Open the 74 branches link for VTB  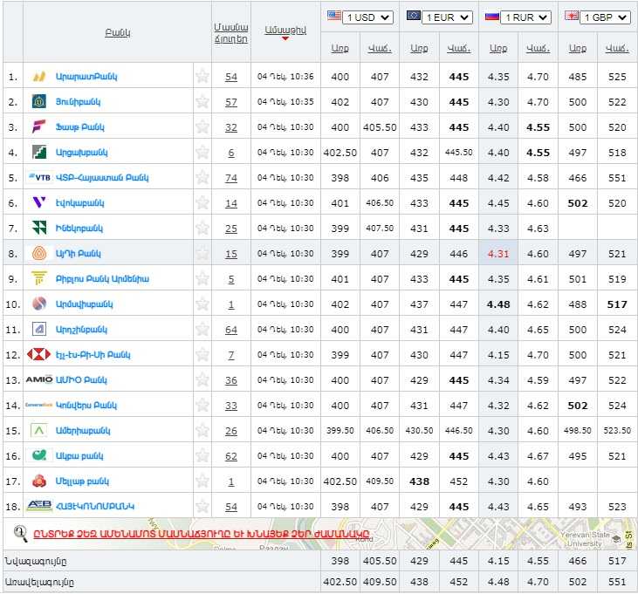click(x=231, y=178)
